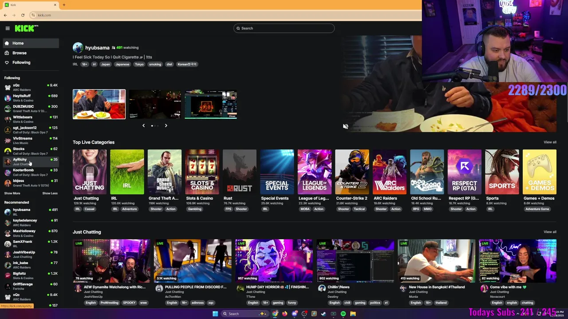Open Windows Start menu
Image resolution: width=568 pixels, height=319 pixels.
pyautogui.click(x=215, y=314)
